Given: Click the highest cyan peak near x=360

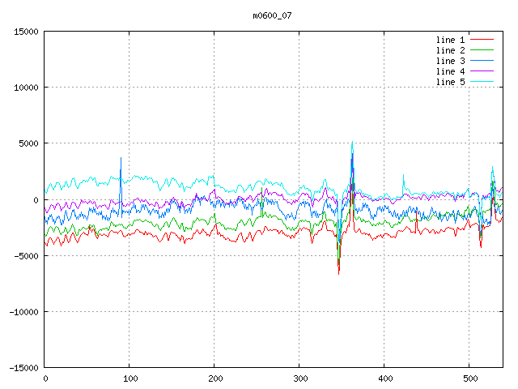Looking at the screenshot, I should (x=351, y=143).
